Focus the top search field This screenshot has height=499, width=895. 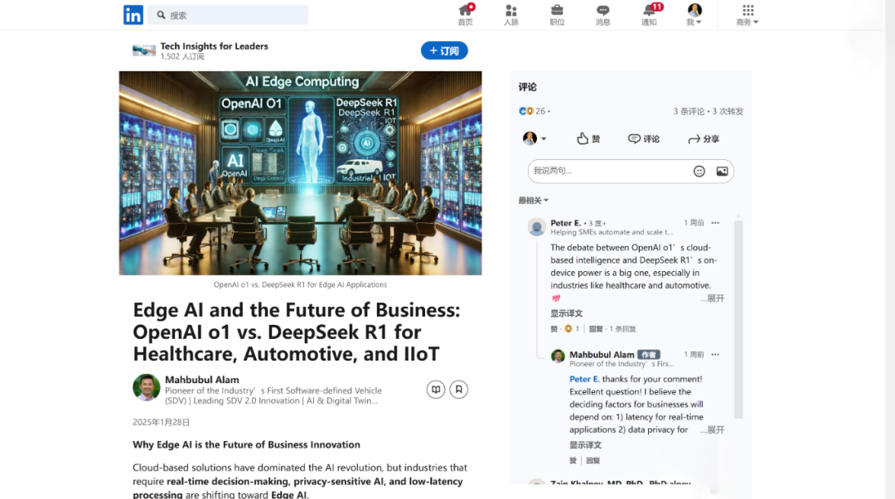(x=228, y=15)
